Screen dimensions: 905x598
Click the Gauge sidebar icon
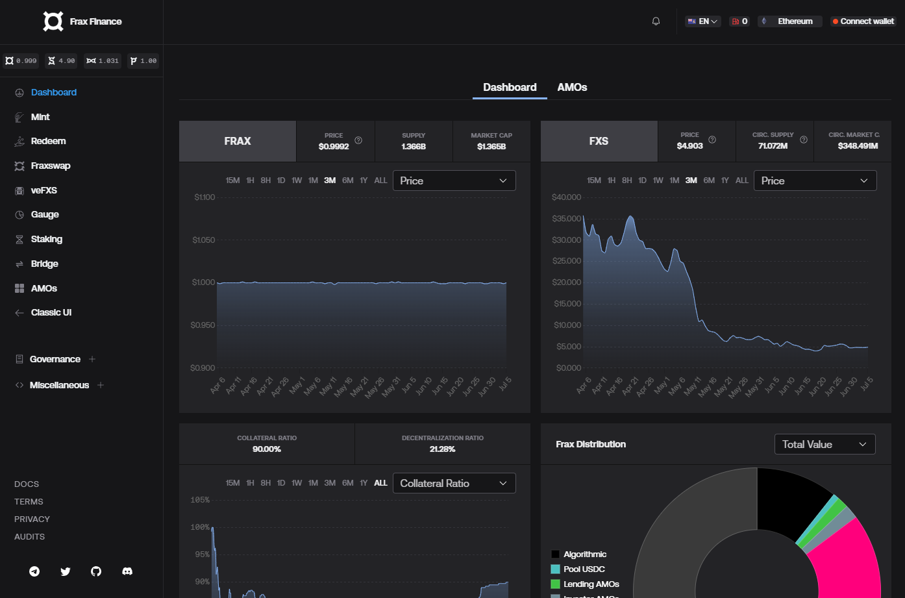[x=19, y=215]
